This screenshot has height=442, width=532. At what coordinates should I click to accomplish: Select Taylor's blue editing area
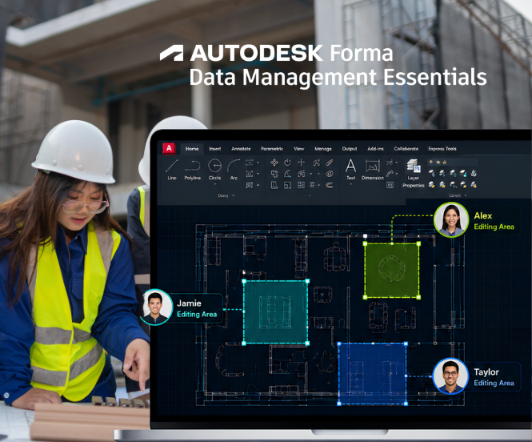[x=372, y=373]
